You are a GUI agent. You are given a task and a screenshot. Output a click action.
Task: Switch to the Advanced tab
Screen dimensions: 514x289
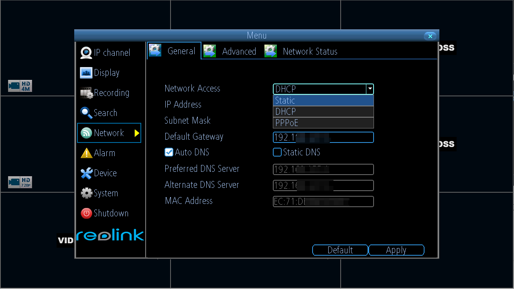(239, 51)
